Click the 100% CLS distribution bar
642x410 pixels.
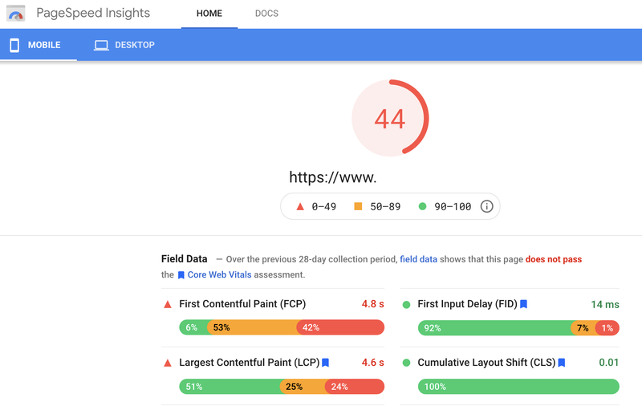coord(518,387)
